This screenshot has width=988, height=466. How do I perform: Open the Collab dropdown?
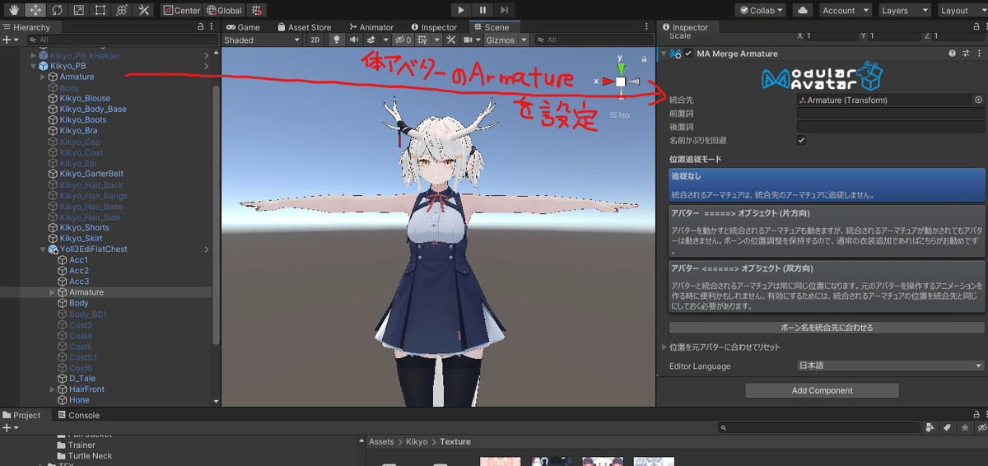761,11
